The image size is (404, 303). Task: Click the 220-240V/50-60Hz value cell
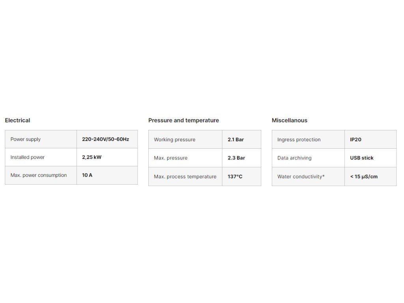[105, 139]
